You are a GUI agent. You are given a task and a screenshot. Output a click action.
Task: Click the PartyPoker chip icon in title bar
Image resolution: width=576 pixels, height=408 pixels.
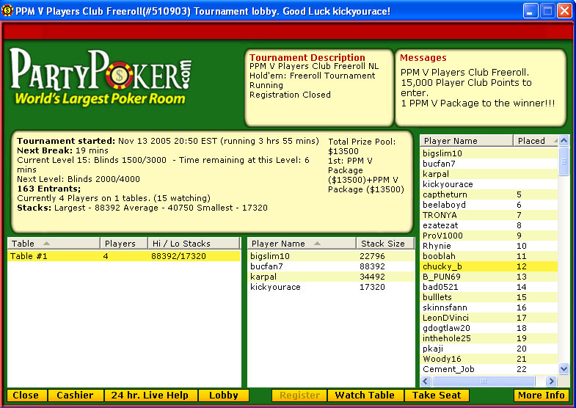point(9,11)
